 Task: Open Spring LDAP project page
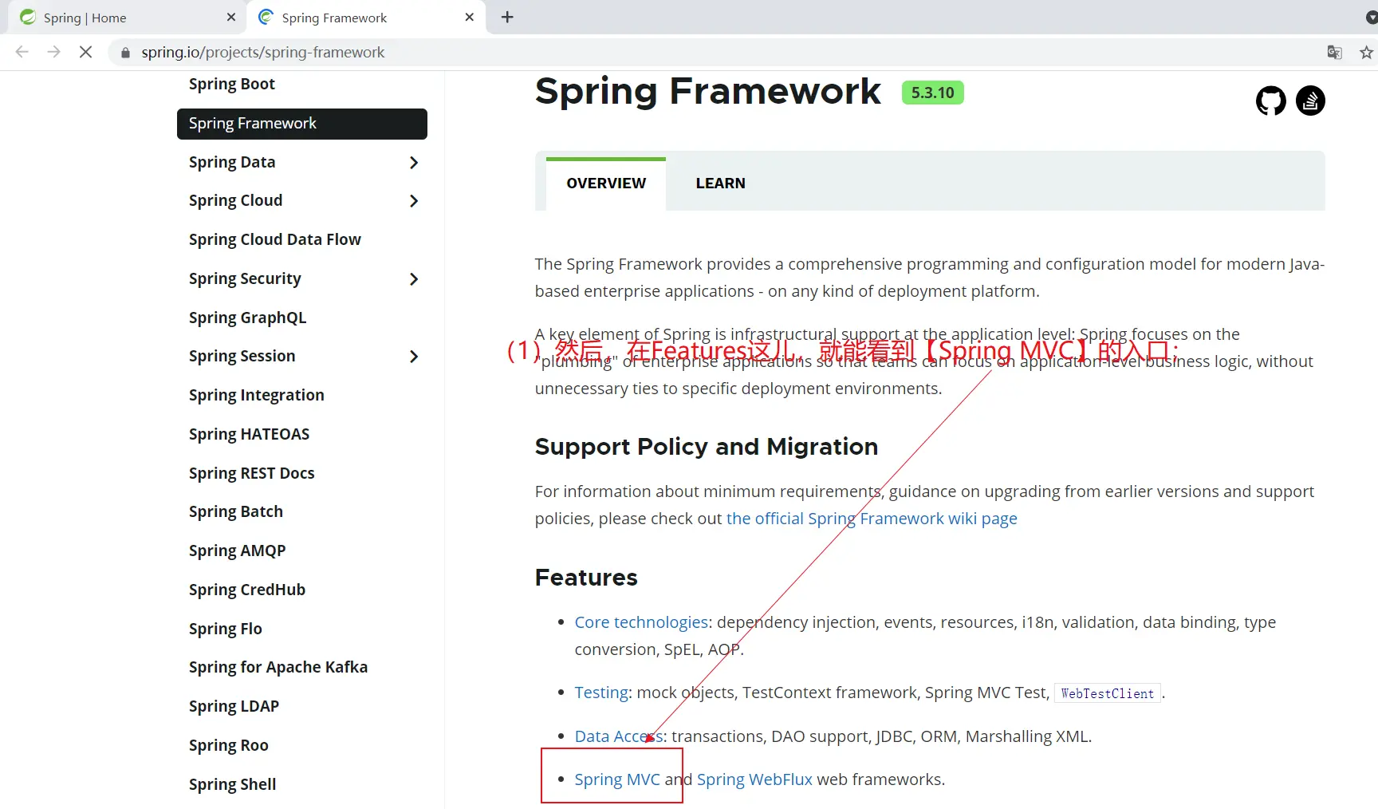pos(234,706)
